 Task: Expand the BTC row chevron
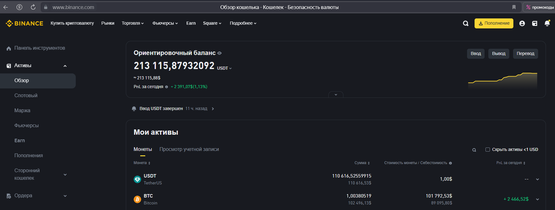[538, 199]
